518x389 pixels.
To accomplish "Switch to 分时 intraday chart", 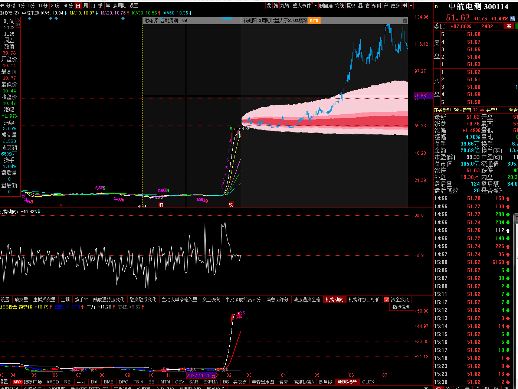I will coord(11,6).
